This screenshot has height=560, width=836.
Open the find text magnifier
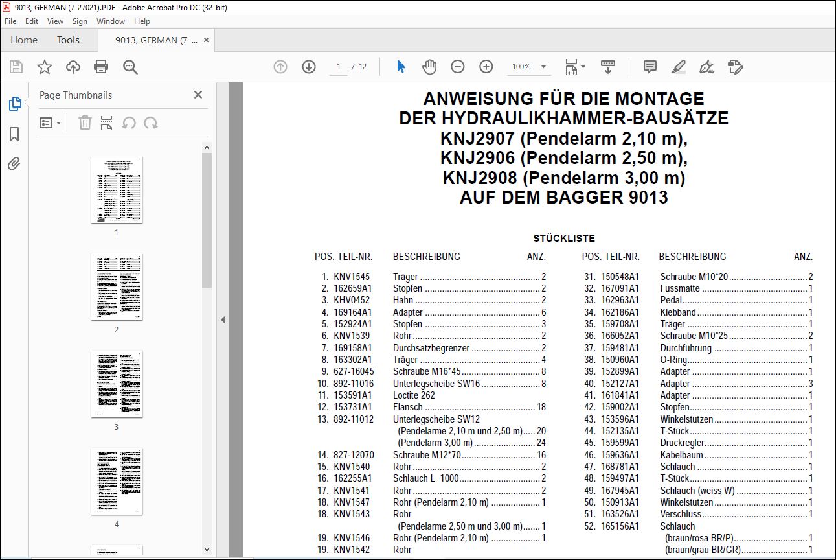pos(130,67)
